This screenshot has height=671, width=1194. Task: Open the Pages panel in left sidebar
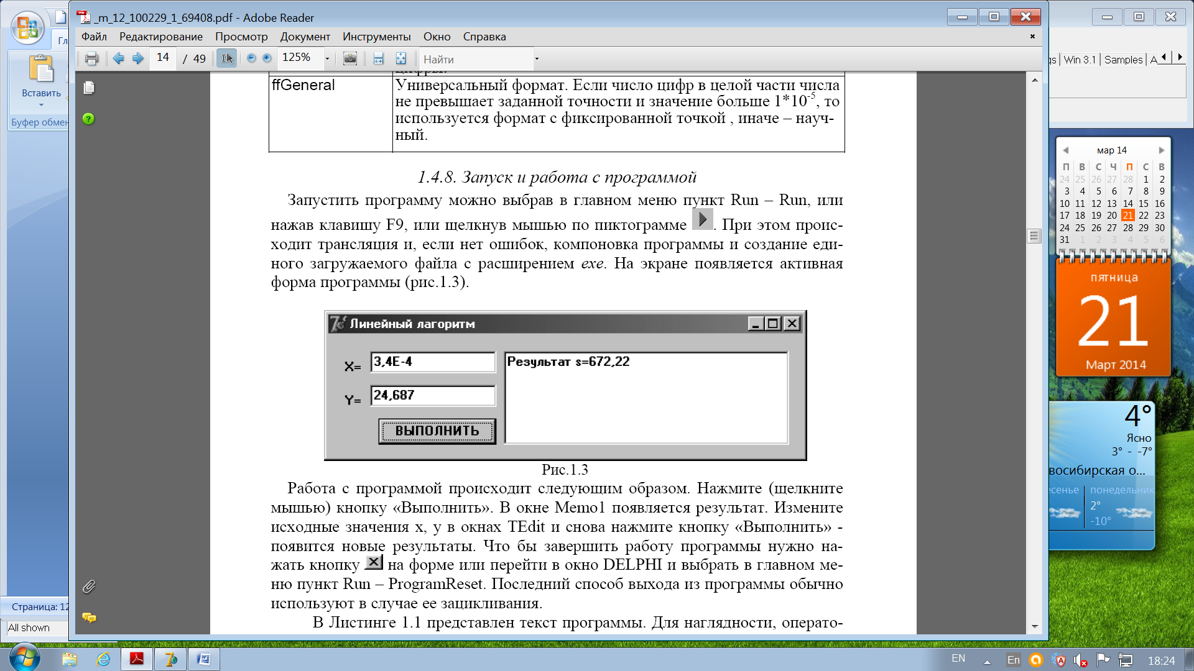[x=89, y=88]
